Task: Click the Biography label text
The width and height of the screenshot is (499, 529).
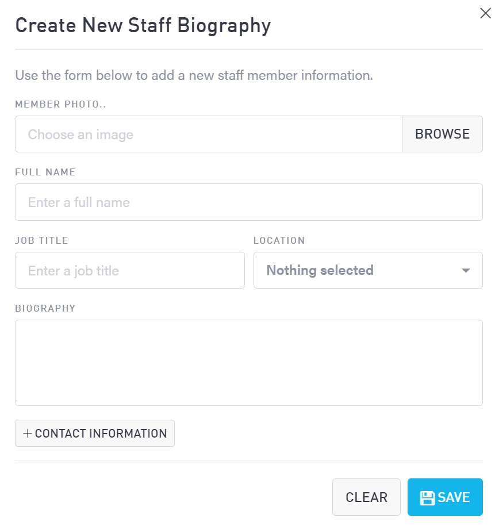Action: tap(45, 308)
